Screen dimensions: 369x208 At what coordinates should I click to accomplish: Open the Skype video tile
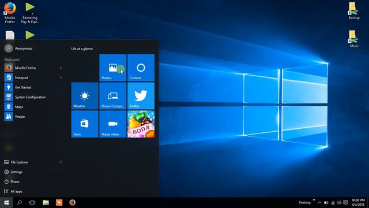[x=113, y=124]
